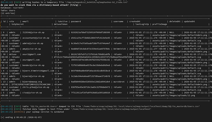Click the 'deluxeToken' column header

coord(61,24)
